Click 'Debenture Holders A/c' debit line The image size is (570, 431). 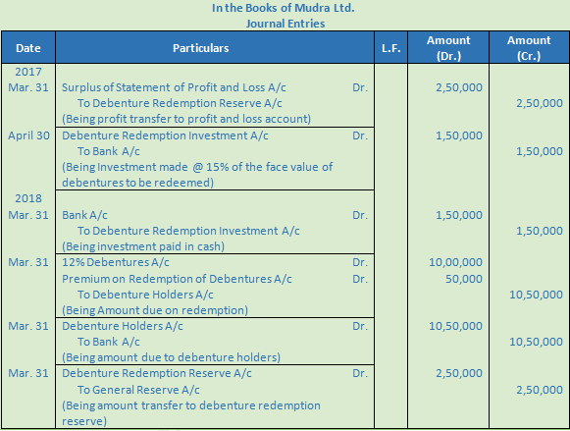click(123, 326)
